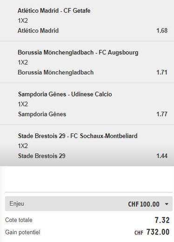Image resolution: width=174 pixels, height=242 pixels.
Task: Select the Atlético Madrid - CF Getafe match
Action: [x=54, y=11]
